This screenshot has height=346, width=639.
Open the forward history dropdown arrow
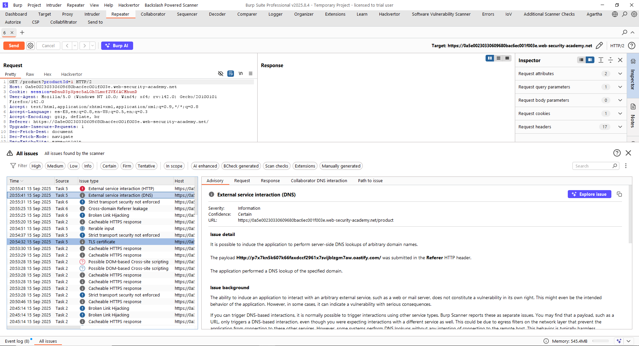[x=93, y=46]
